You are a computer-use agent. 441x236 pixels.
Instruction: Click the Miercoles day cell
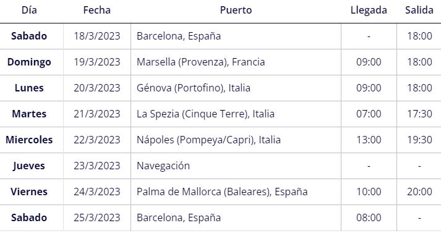click(29, 140)
